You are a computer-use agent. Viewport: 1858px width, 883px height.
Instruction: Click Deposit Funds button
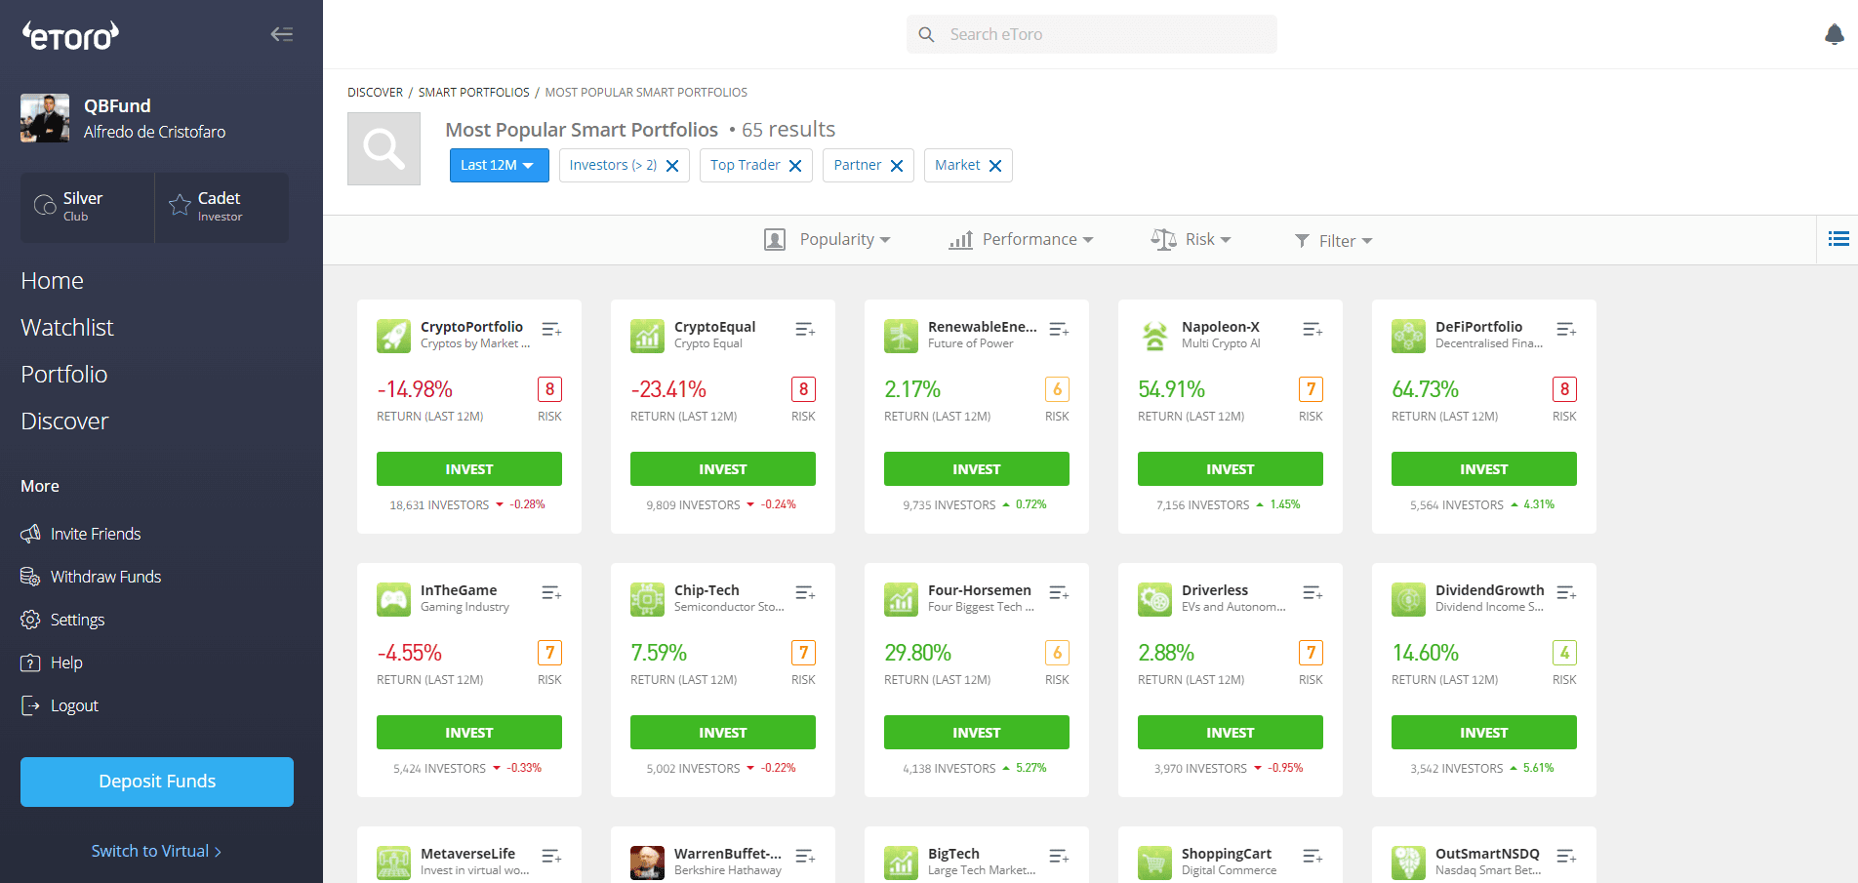tap(157, 782)
